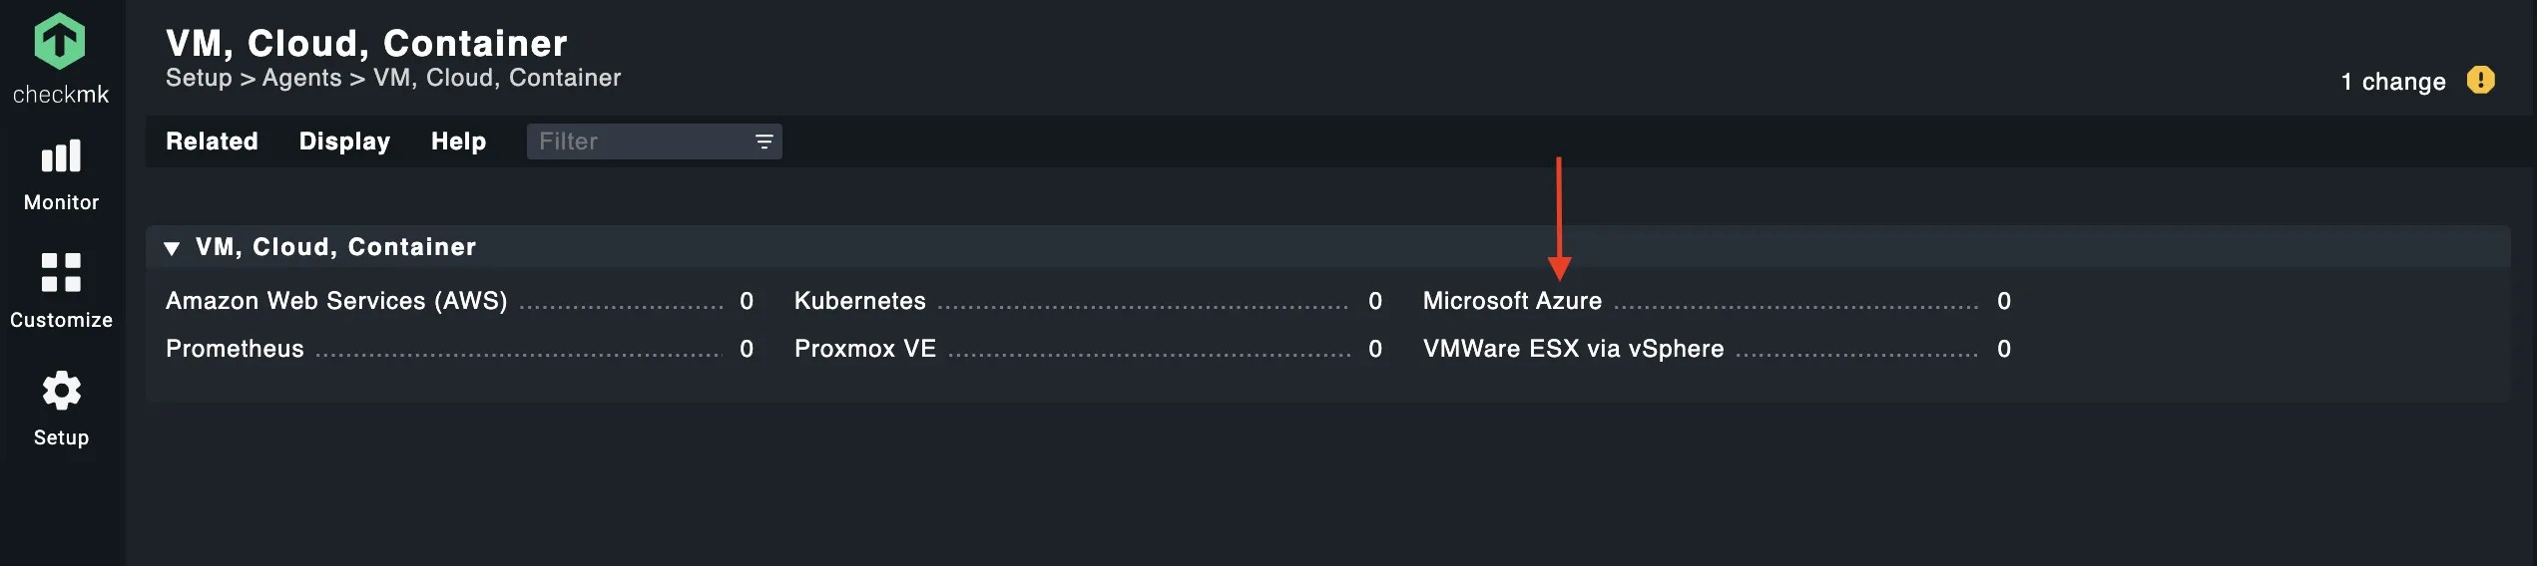
Task: Click the checkmk logo icon
Action: click(60, 41)
